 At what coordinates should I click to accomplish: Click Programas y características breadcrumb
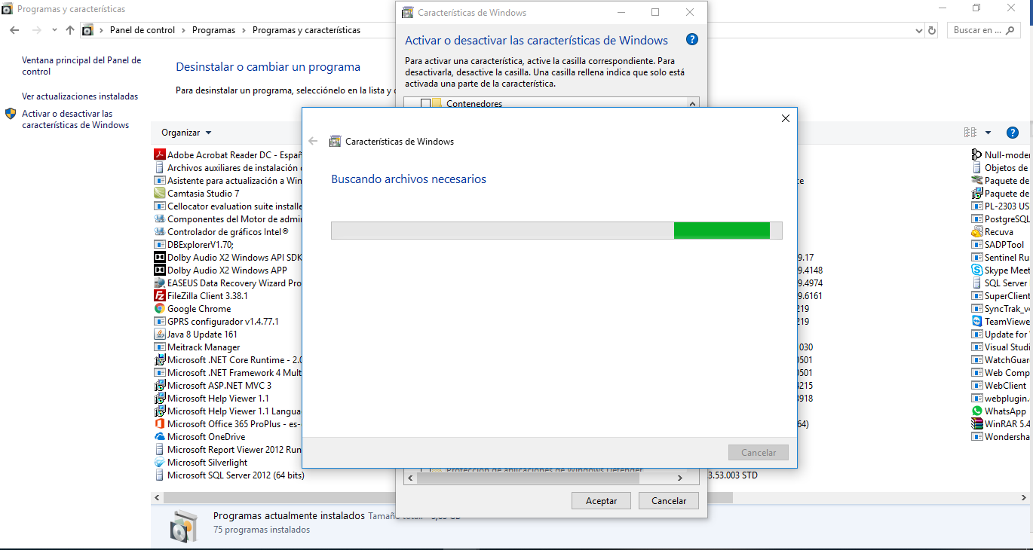(x=306, y=30)
